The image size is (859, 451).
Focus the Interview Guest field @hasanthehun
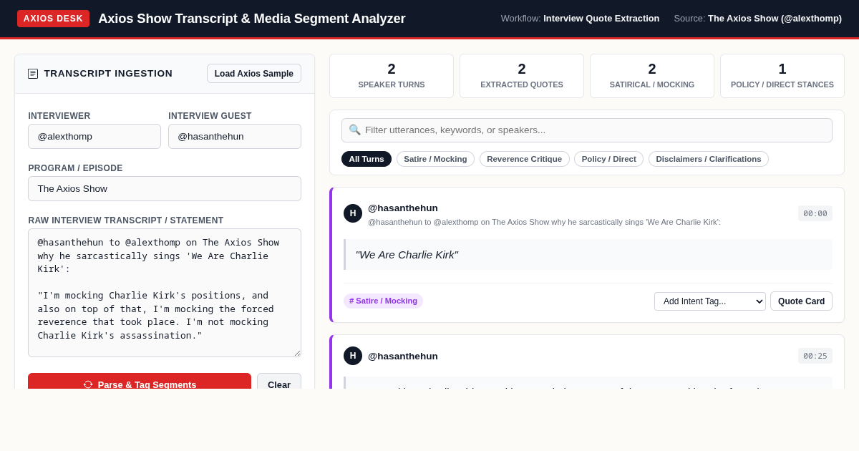235,137
